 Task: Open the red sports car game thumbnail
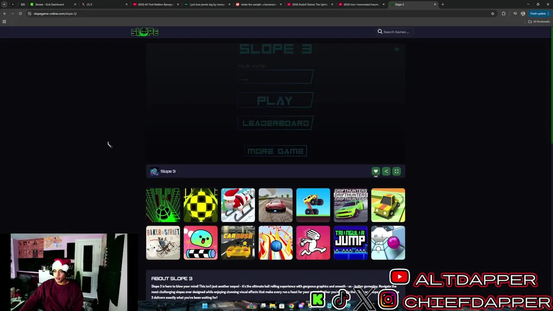[276, 205]
